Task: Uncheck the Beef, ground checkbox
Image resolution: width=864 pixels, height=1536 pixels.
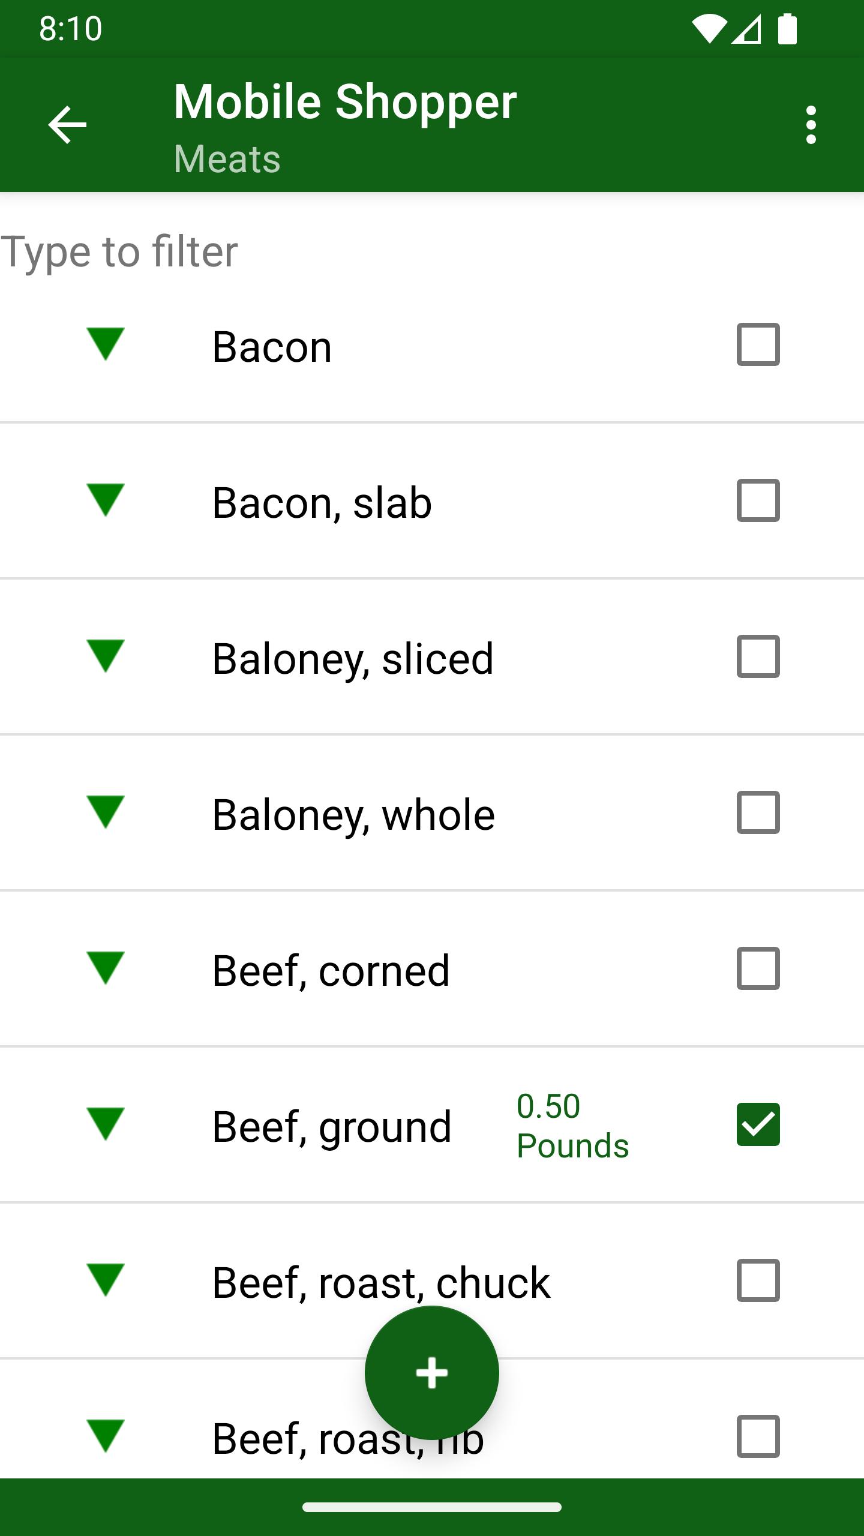Action: point(758,1124)
